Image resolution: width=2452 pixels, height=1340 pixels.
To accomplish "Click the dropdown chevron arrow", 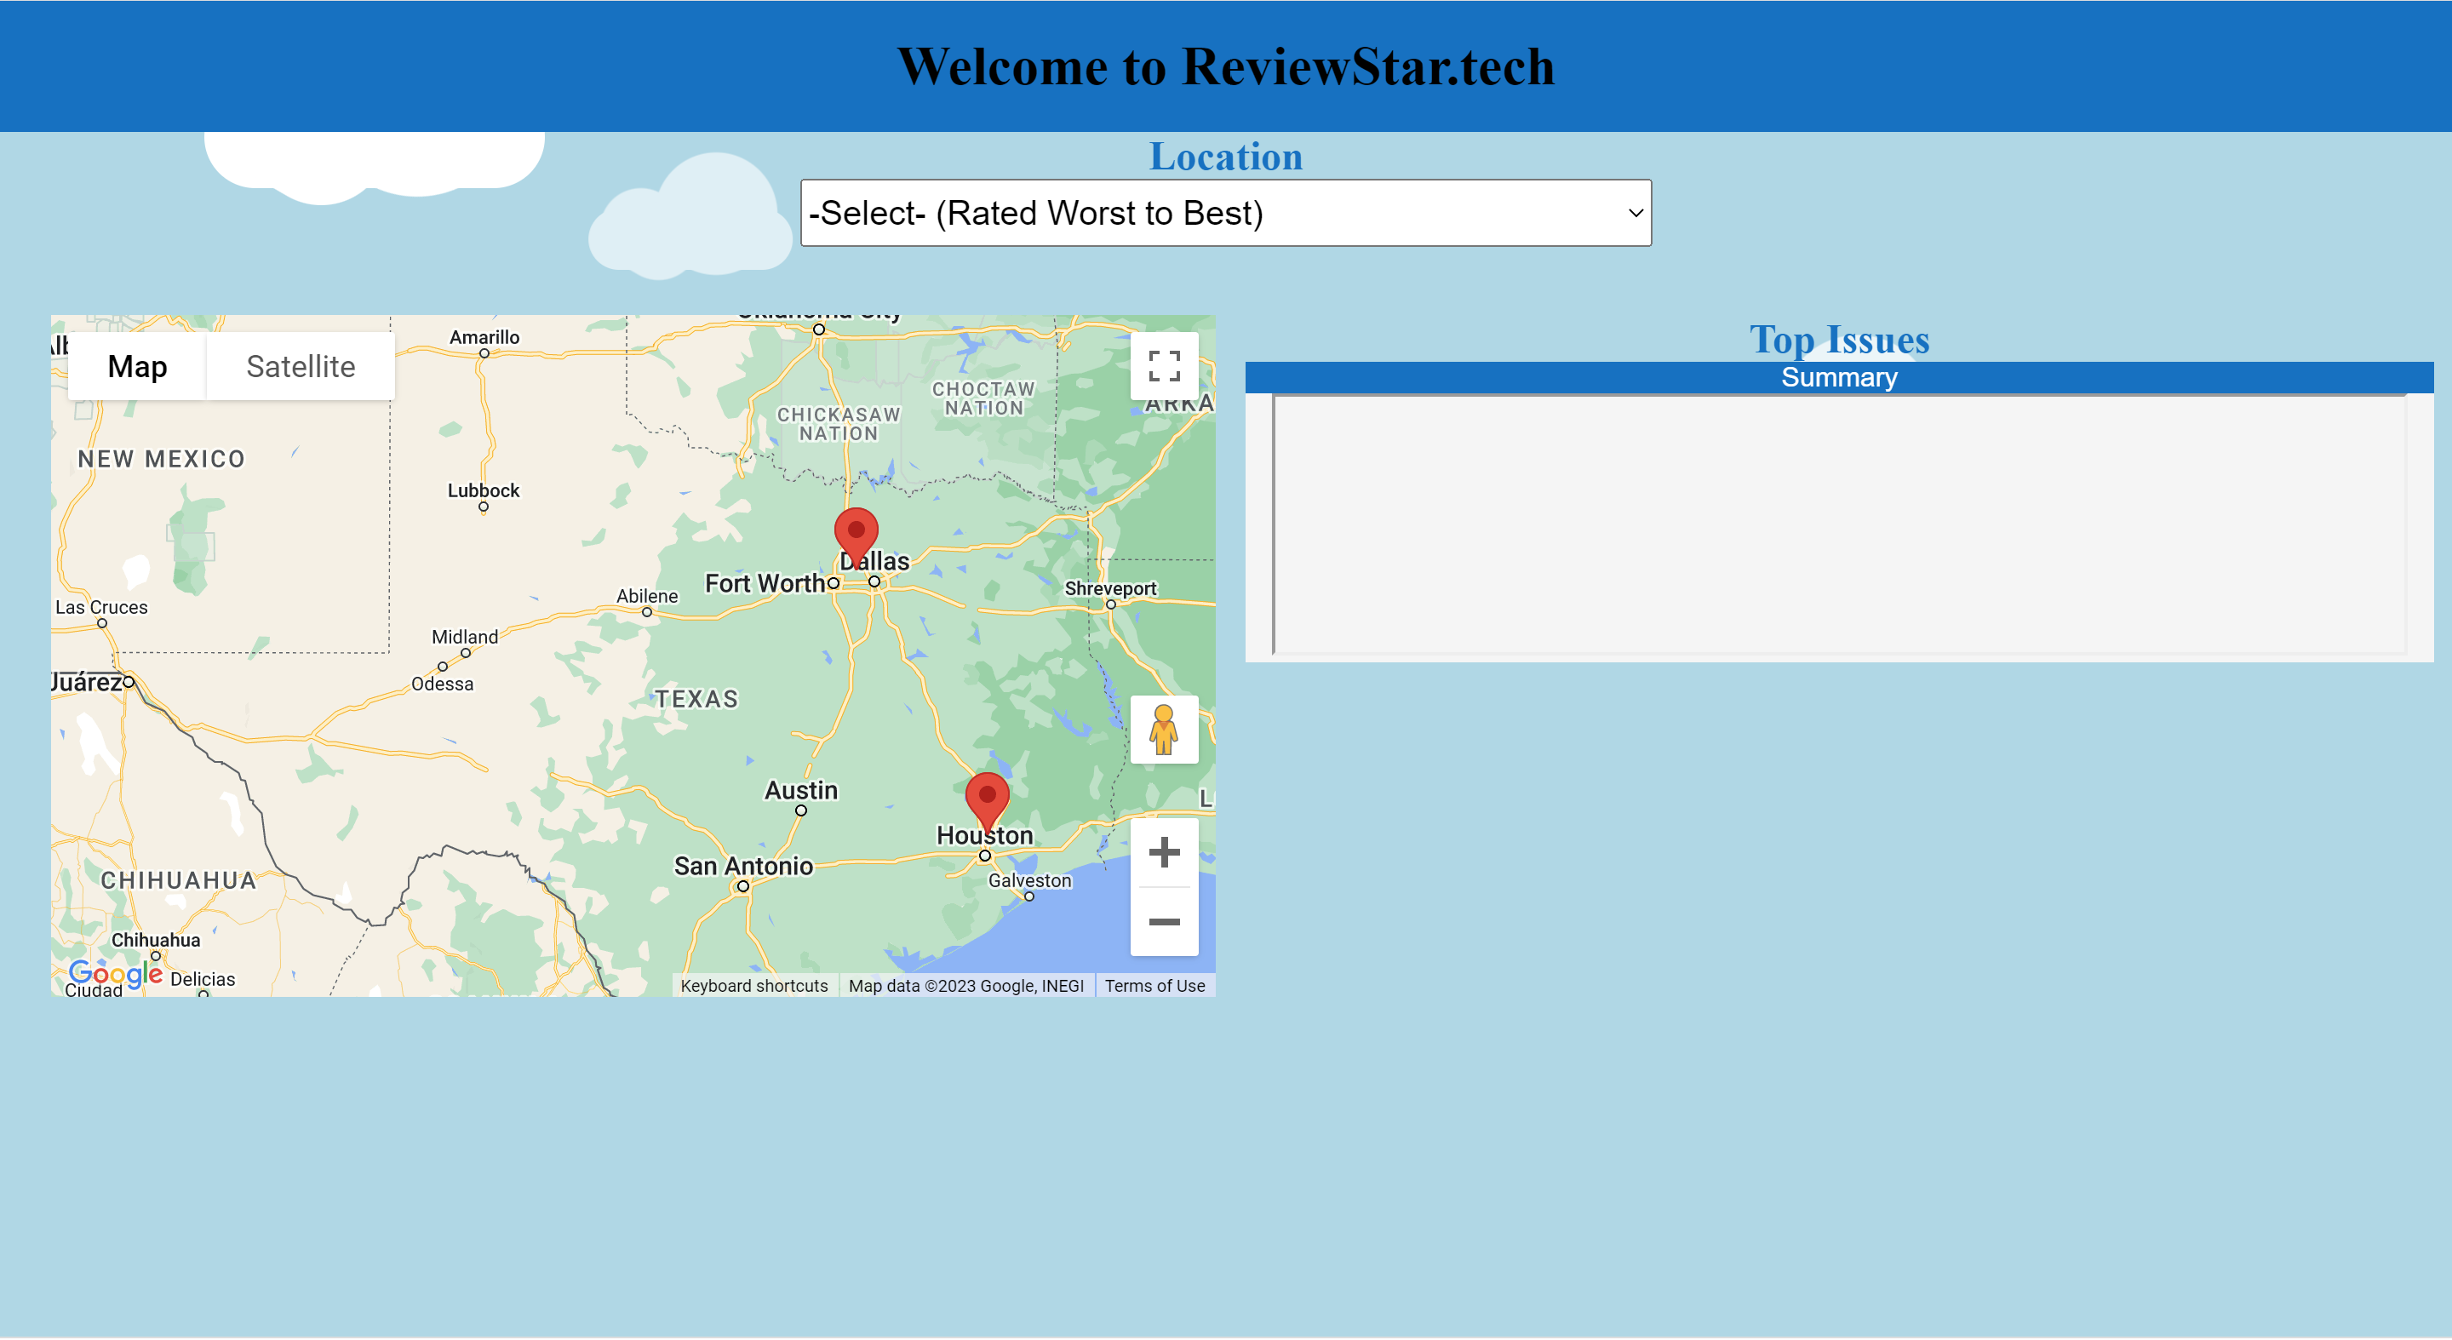I will tap(1635, 213).
